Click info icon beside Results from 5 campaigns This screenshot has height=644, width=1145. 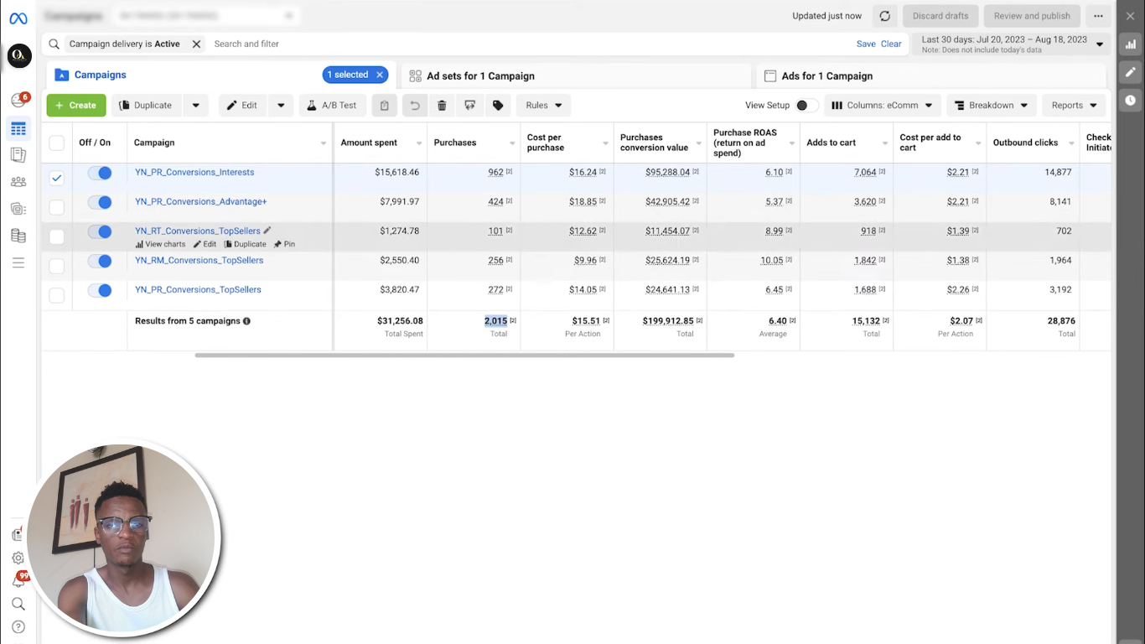tap(246, 321)
